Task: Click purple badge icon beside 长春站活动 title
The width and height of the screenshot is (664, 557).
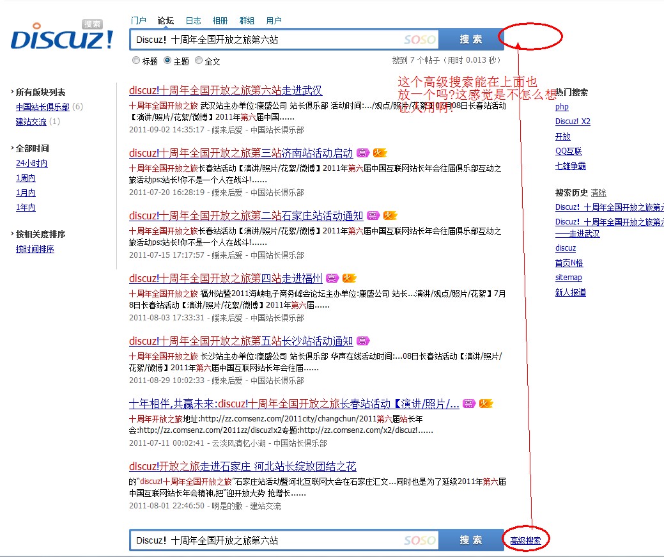Action: (x=469, y=404)
